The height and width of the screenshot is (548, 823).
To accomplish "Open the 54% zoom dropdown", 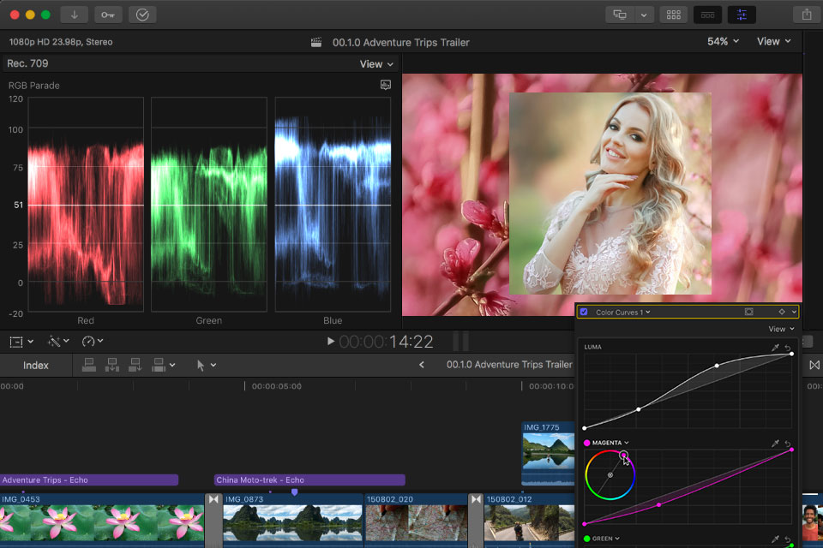I will pos(723,41).
